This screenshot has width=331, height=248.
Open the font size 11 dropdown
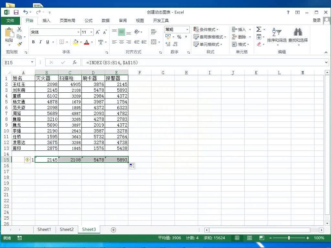pyautogui.click(x=91, y=32)
